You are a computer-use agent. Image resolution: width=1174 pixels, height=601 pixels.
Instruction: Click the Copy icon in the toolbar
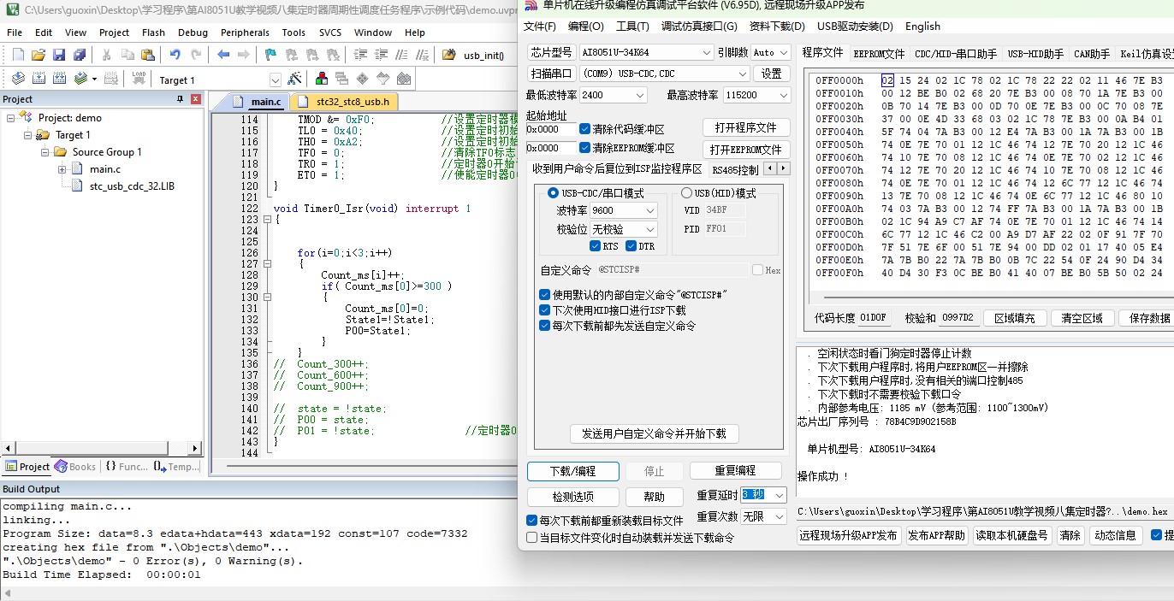127,55
